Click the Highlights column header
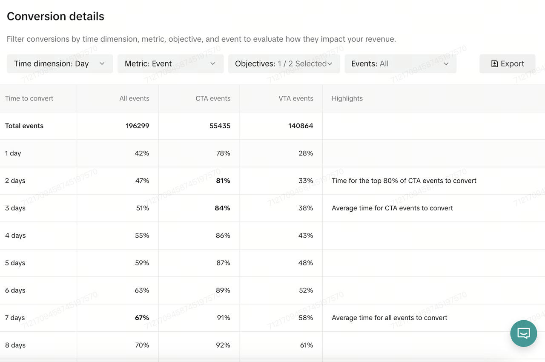The image size is (545, 362). click(347, 98)
